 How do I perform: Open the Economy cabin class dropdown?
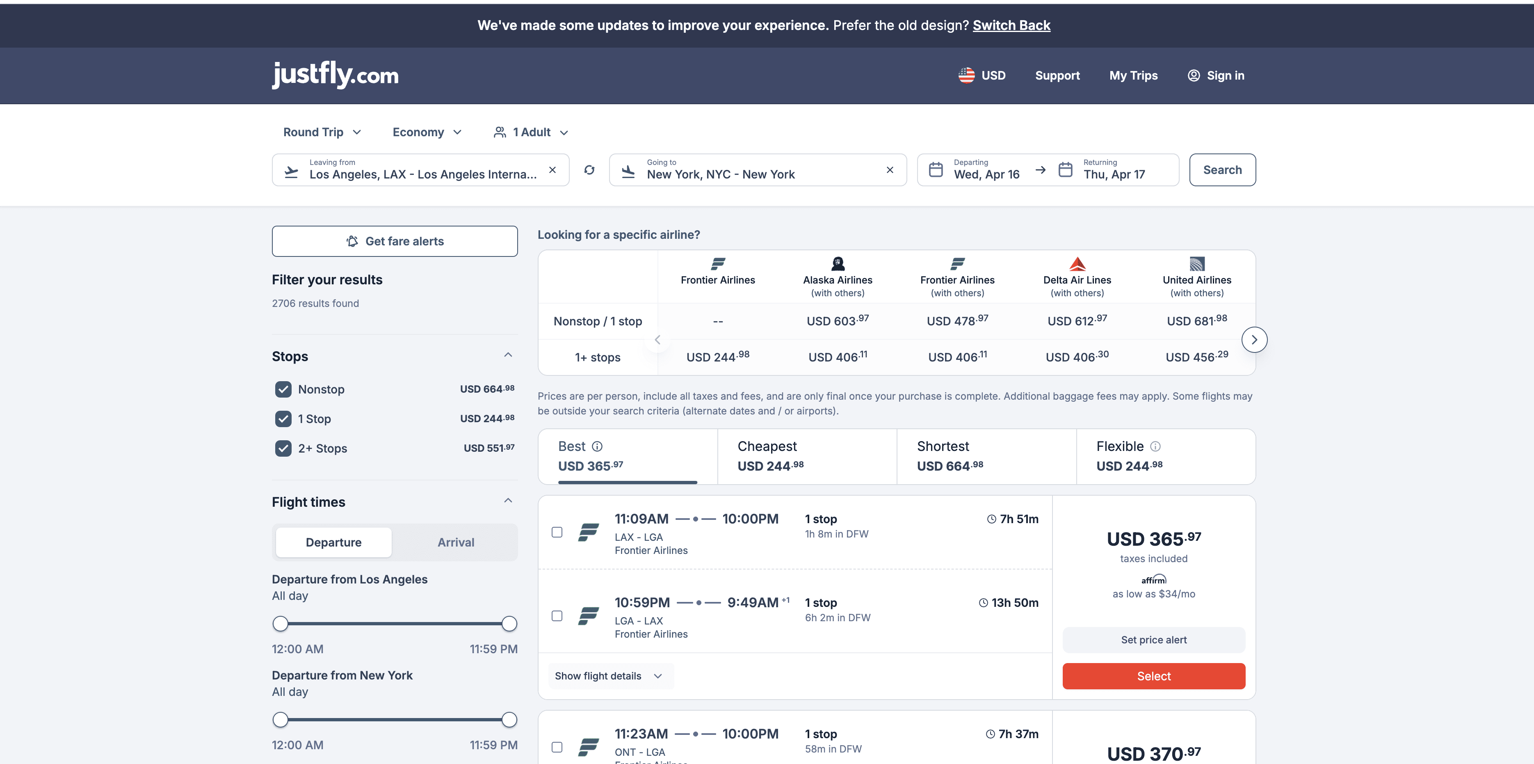427,132
